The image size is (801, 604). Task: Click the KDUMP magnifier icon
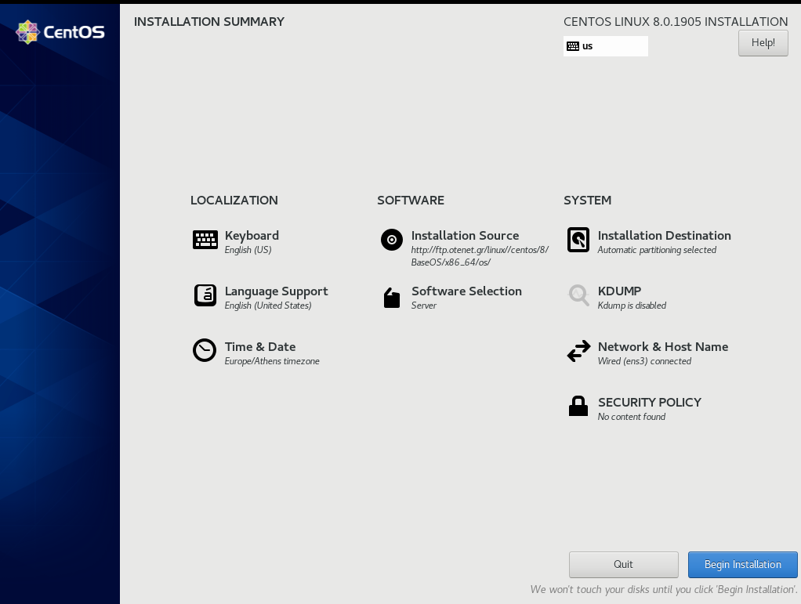click(x=578, y=295)
